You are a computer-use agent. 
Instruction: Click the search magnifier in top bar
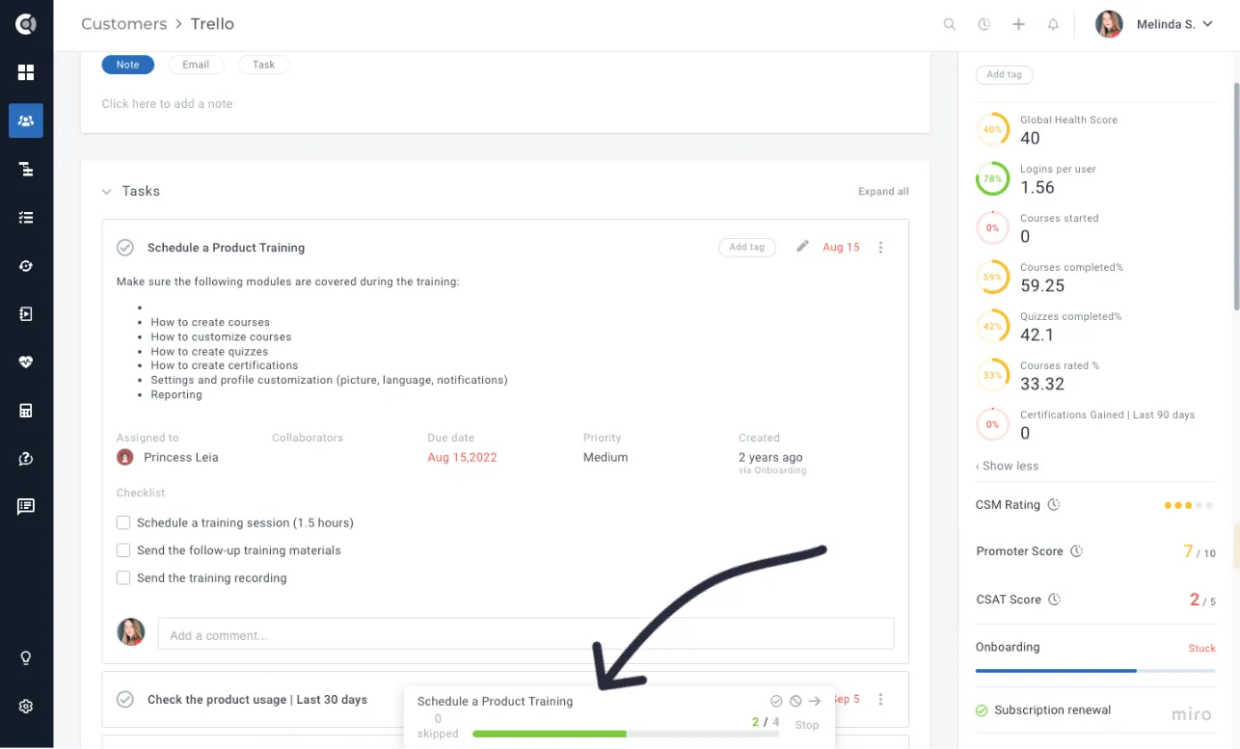[x=950, y=24]
